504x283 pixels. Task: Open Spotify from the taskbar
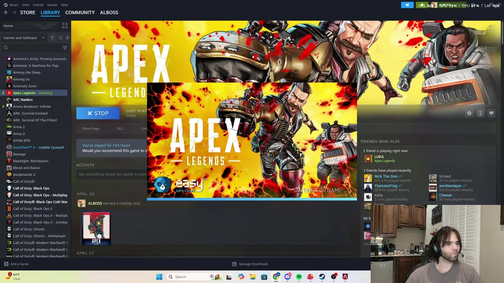299,277
